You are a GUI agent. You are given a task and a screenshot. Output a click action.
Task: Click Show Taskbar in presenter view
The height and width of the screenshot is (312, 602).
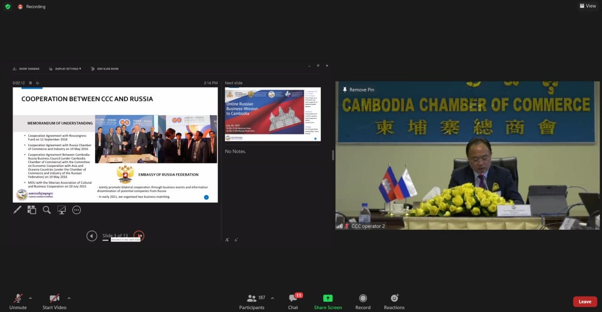click(x=26, y=69)
